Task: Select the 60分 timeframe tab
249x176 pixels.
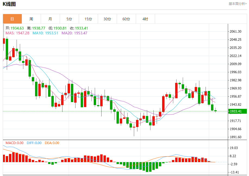Action: tap(127, 19)
